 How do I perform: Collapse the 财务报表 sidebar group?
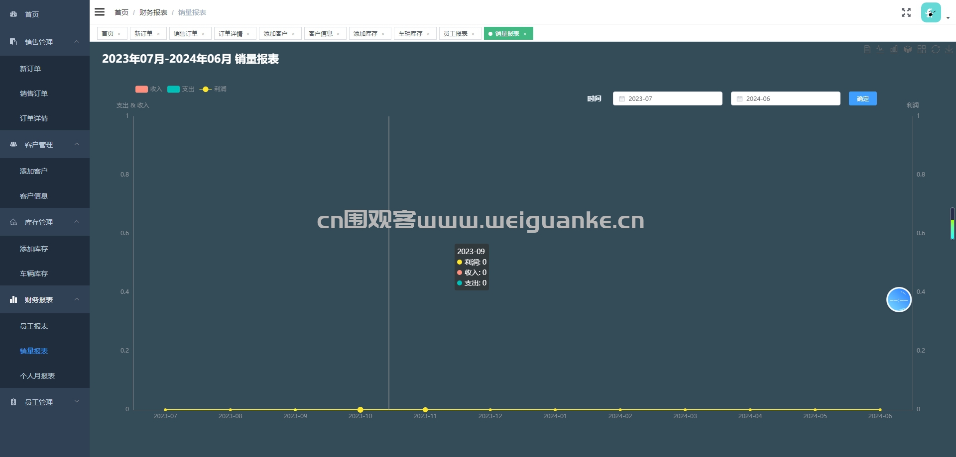pos(45,300)
